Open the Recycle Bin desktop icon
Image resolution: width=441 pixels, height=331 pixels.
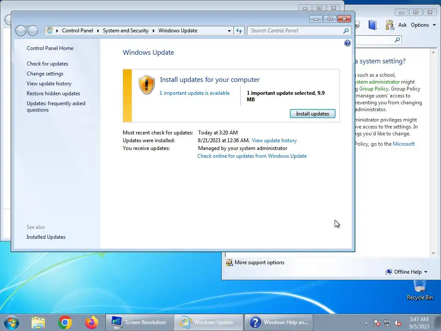coord(419,290)
